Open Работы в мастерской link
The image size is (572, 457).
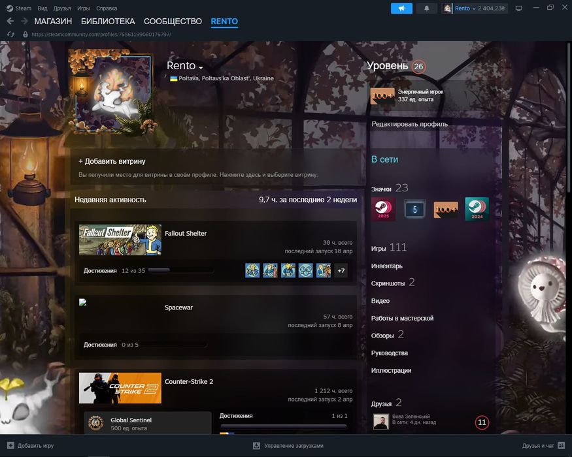(x=402, y=318)
